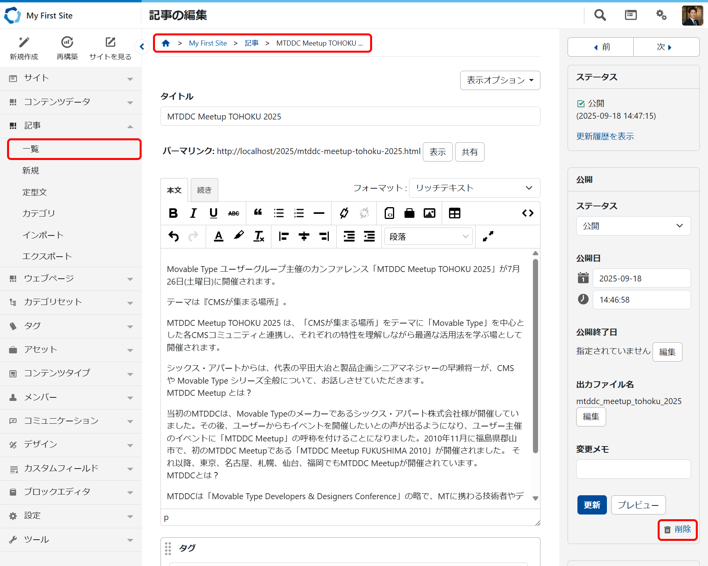The width and height of the screenshot is (708, 566).
Task: Insert a blockquote using the quote icon
Action: [258, 213]
